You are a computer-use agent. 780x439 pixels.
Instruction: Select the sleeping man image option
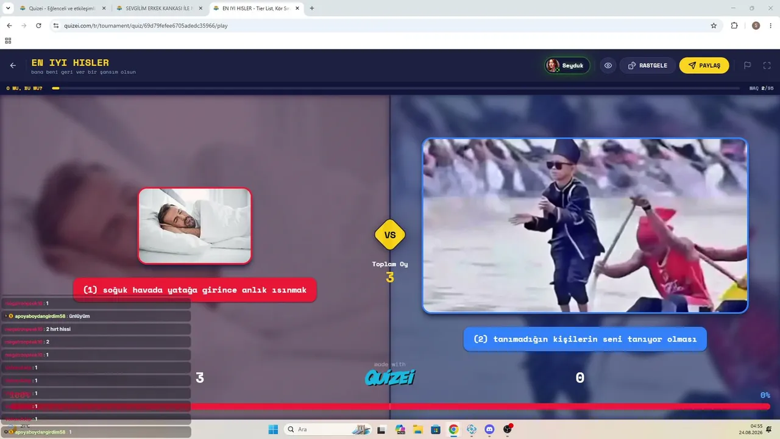(194, 226)
